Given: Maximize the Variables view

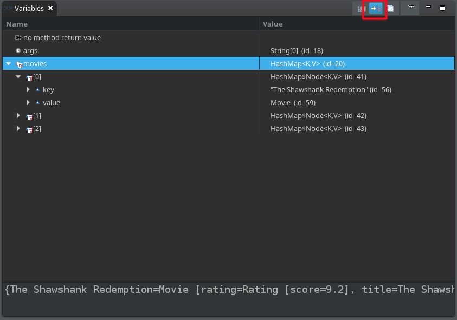Looking at the screenshot, I should [x=442, y=8].
